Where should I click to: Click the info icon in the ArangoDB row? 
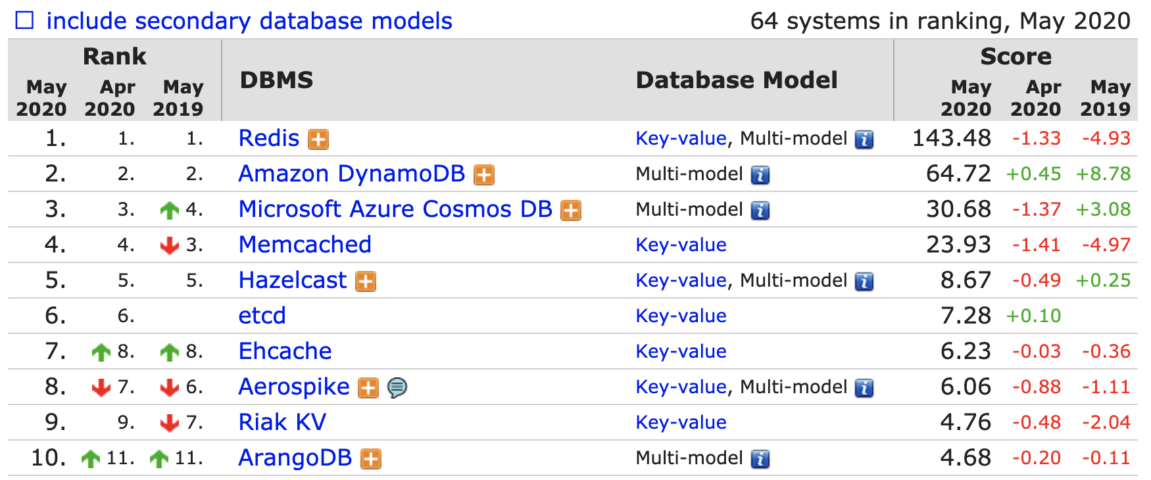tap(760, 459)
